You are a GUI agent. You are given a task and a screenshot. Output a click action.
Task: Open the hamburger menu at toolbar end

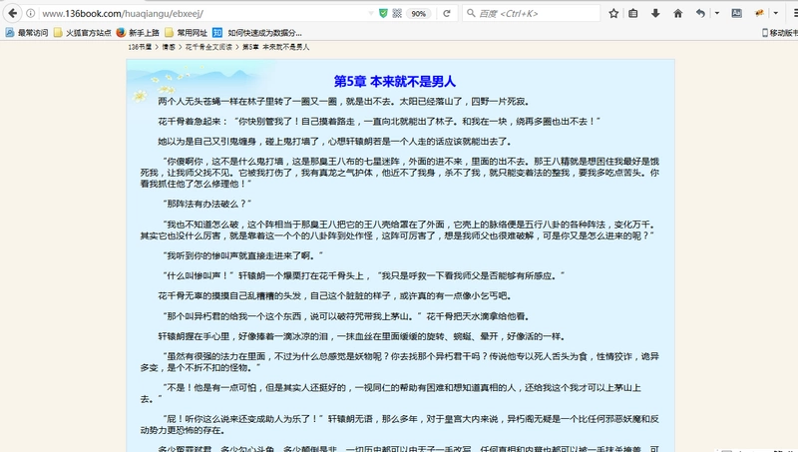click(x=794, y=13)
